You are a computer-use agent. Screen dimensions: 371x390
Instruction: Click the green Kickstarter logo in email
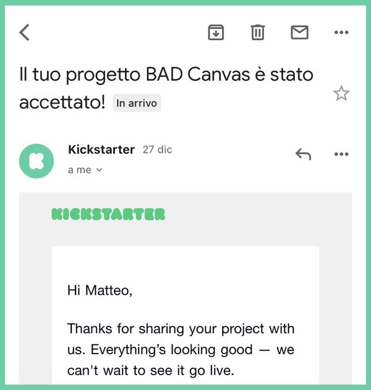[108, 214]
